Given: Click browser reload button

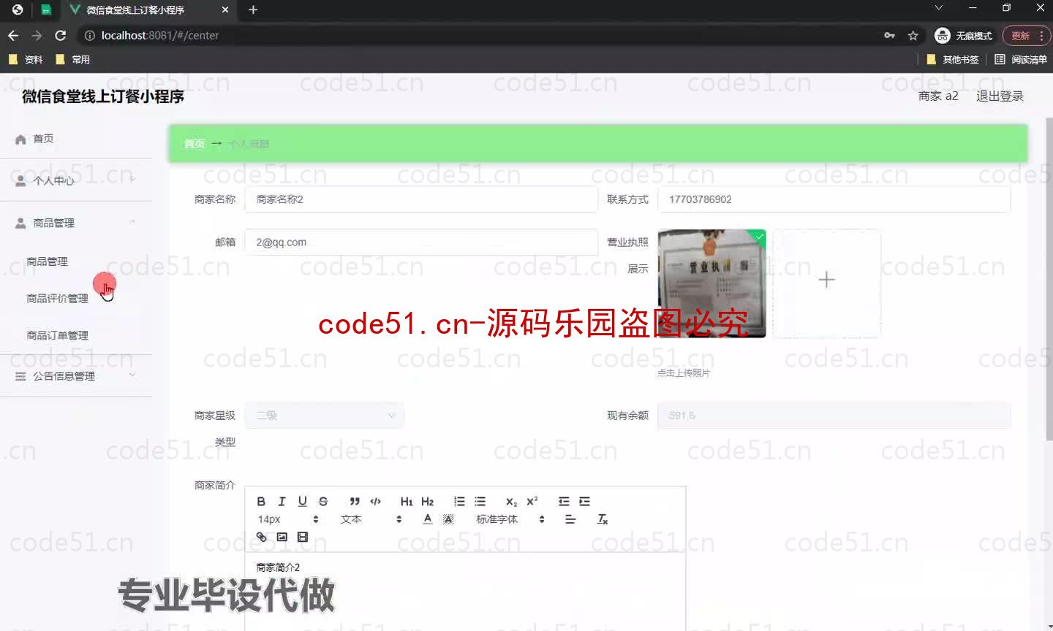Looking at the screenshot, I should (61, 35).
